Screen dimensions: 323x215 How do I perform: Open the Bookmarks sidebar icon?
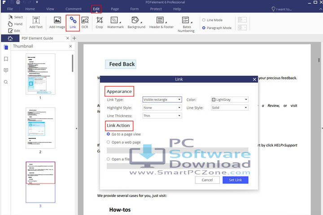tap(6, 59)
